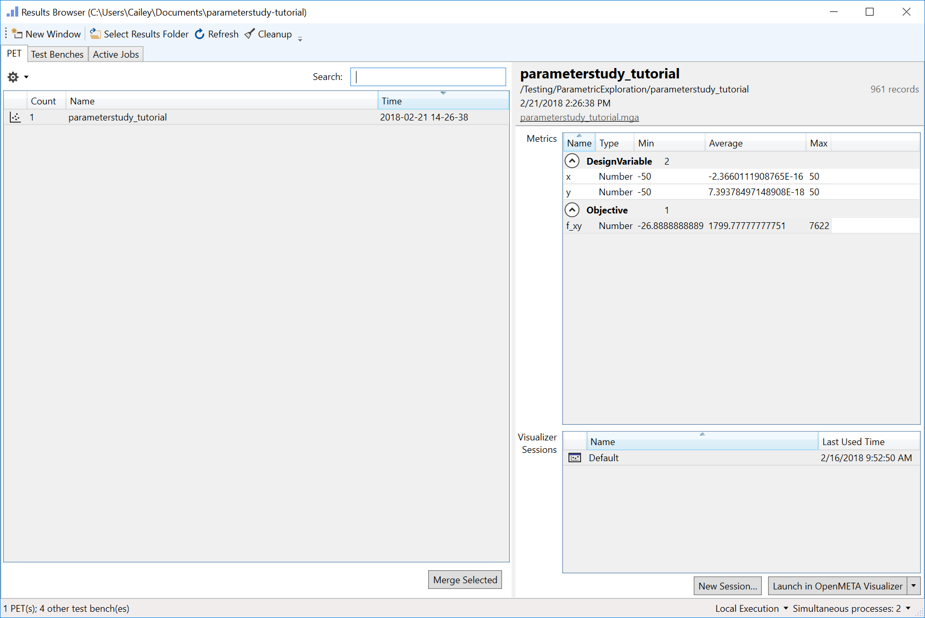Click the scatter plot icon for parameterstudy_tutorial row
Image resolution: width=925 pixels, height=618 pixels.
[15, 117]
